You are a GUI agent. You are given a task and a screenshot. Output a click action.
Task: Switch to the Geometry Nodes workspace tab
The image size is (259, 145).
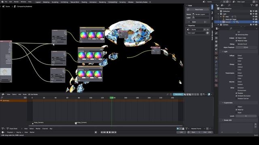pos(142,2)
